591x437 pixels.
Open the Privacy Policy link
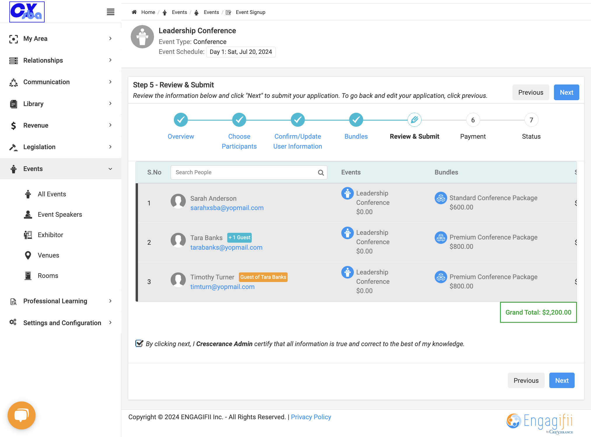[311, 417]
